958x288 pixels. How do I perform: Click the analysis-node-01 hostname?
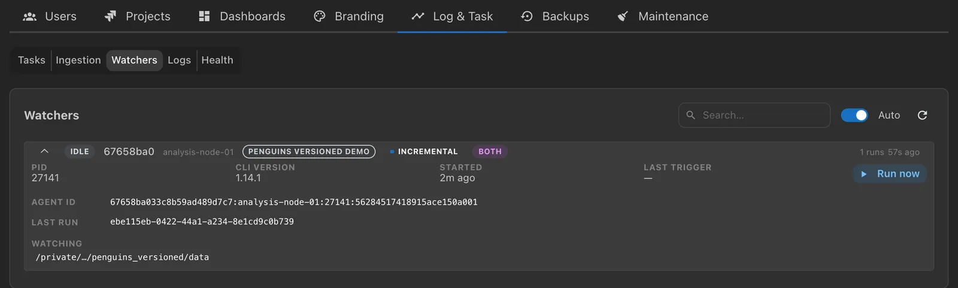coord(198,152)
